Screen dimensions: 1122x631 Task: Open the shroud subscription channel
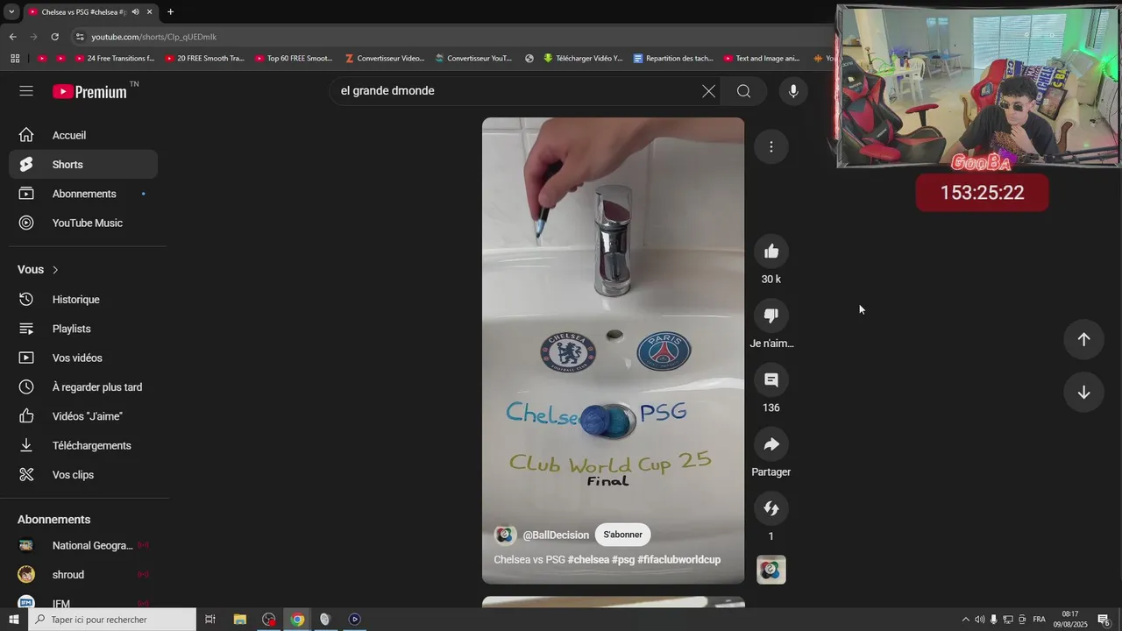tap(83, 575)
